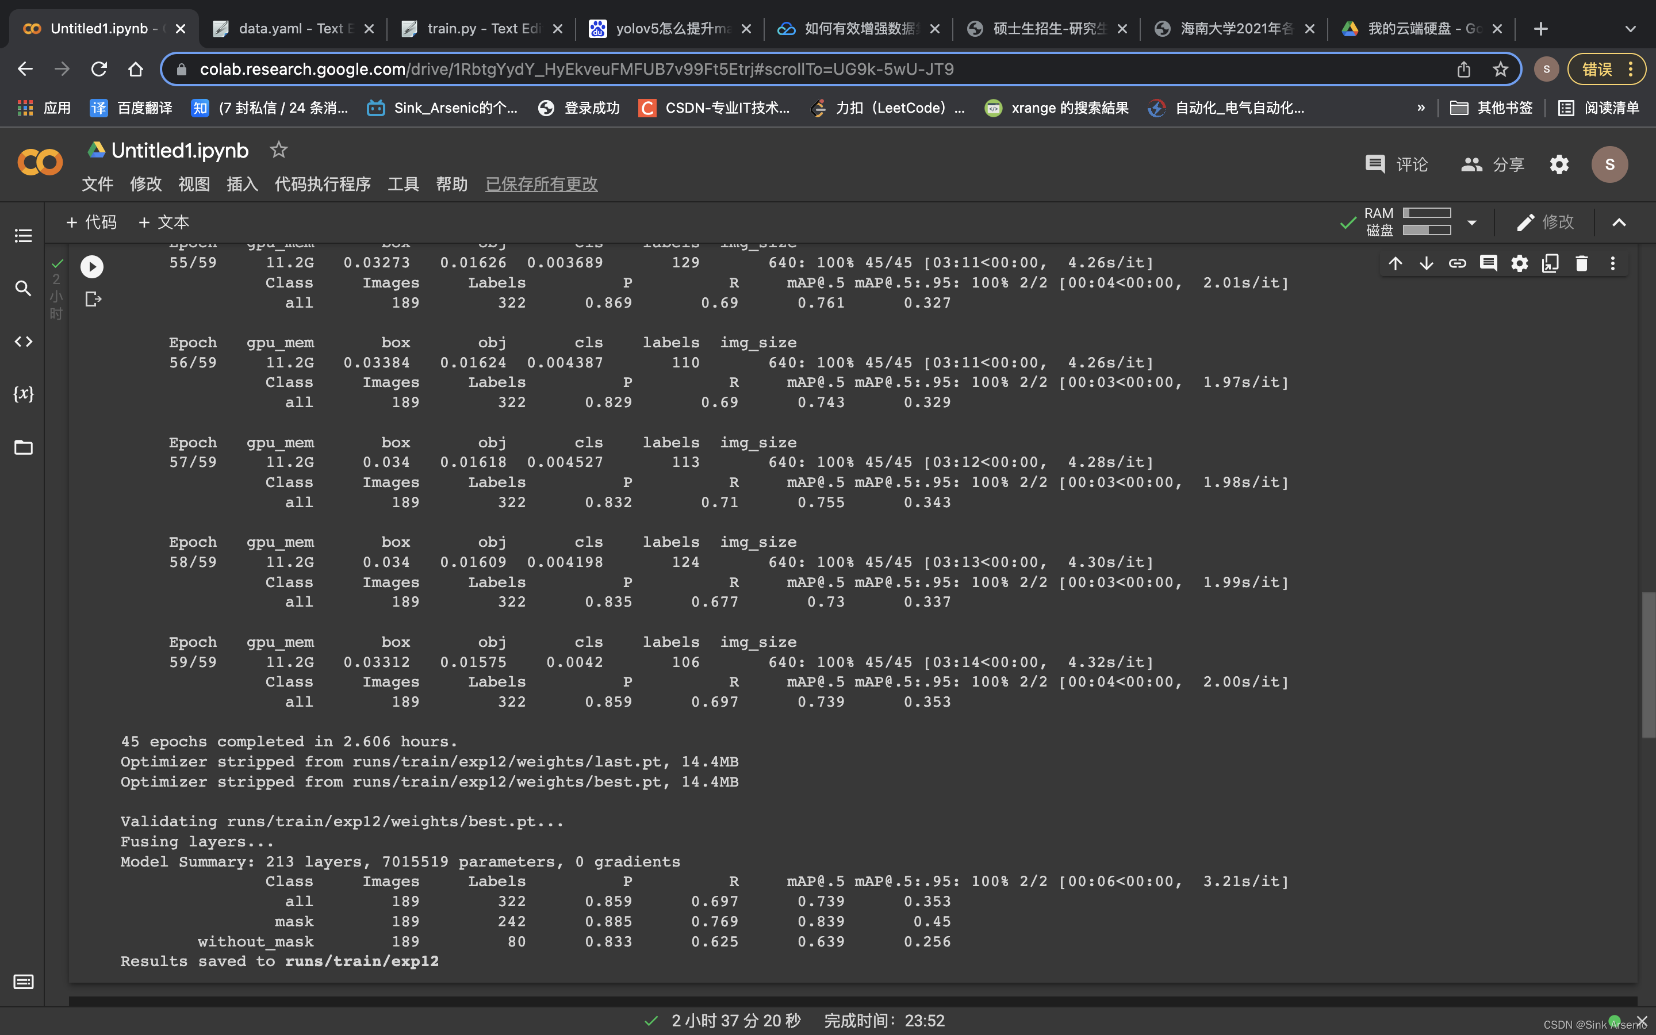The image size is (1656, 1035).
Task: Open the 阅读清单 reading list
Action: click(1598, 108)
